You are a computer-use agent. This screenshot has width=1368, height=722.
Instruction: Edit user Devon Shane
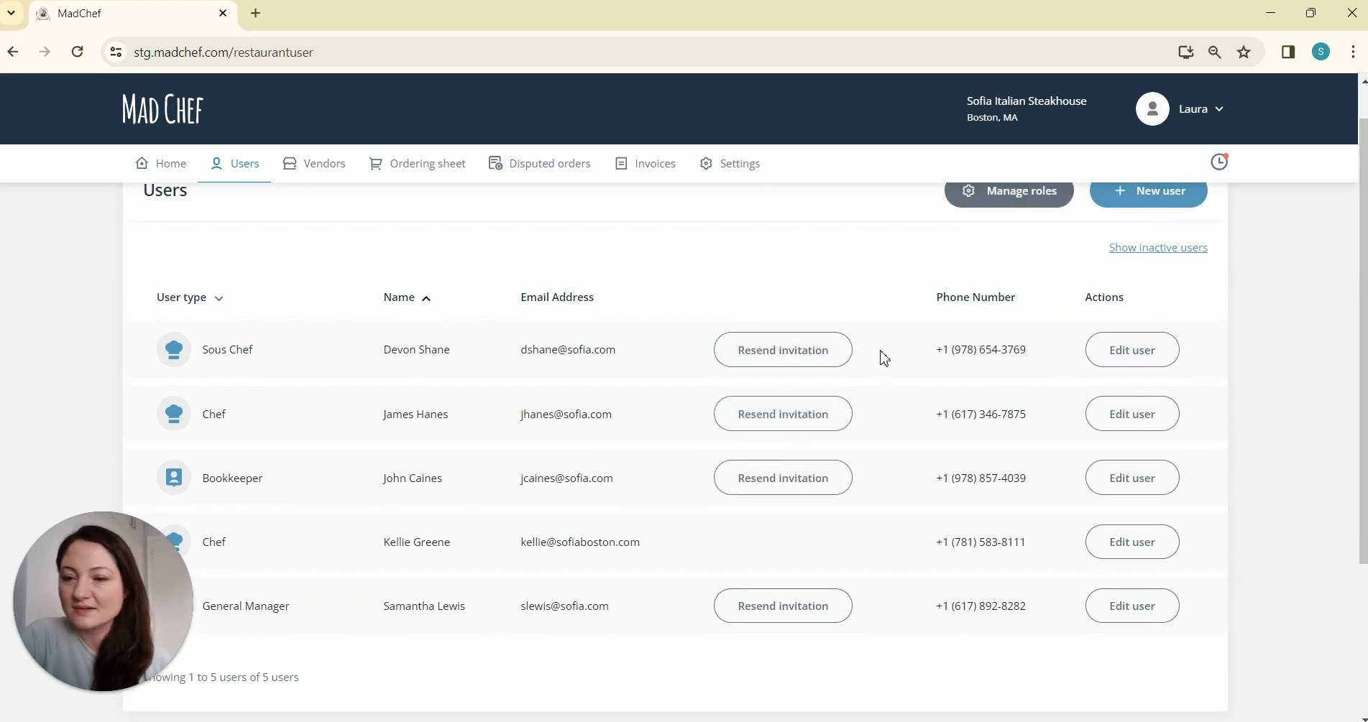(x=1132, y=350)
